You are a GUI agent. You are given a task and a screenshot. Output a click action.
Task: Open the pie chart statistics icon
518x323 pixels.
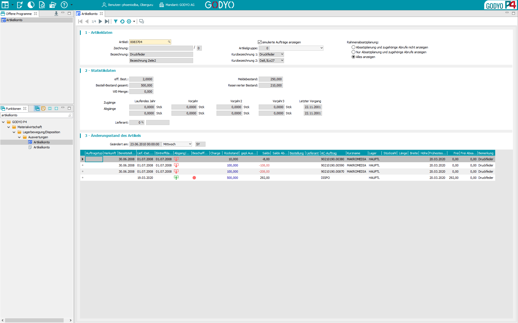pyautogui.click(x=31, y=5)
